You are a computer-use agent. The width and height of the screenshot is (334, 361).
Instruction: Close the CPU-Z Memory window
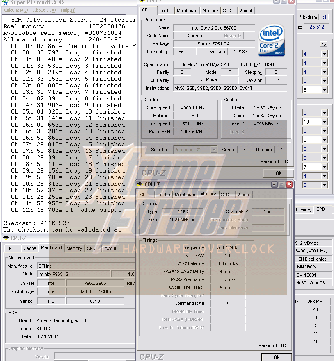click(x=289, y=184)
